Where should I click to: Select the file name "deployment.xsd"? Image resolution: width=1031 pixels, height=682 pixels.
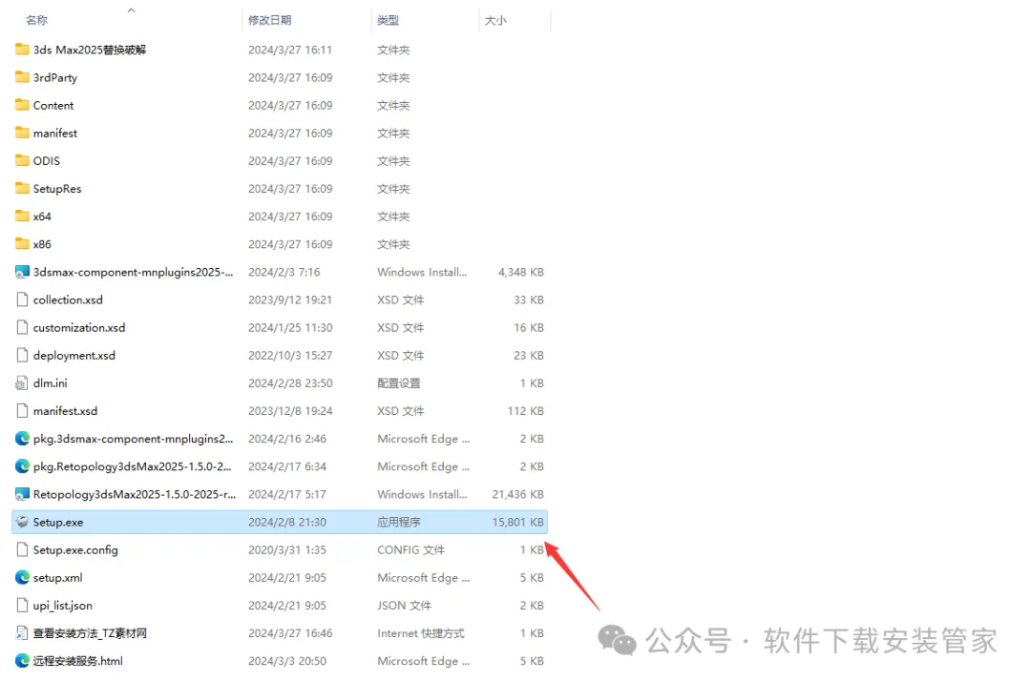point(74,356)
